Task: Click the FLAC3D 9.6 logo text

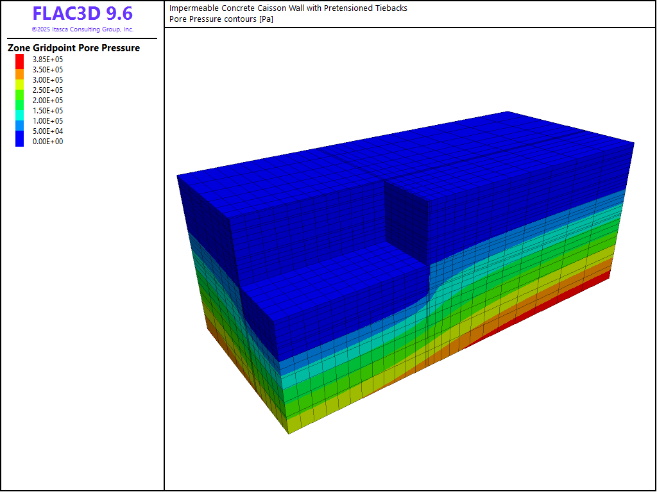Action: click(82, 14)
